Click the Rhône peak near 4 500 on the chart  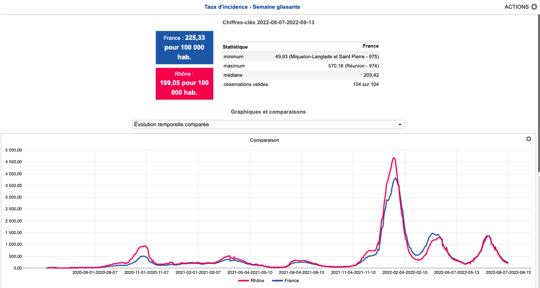point(394,158)
